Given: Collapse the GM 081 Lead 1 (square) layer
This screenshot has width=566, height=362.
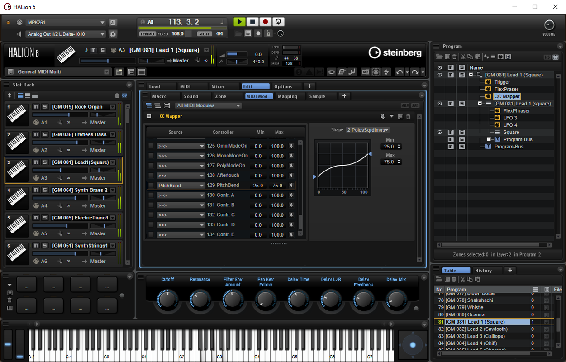Looking at the screenshot, I should 480,104.
